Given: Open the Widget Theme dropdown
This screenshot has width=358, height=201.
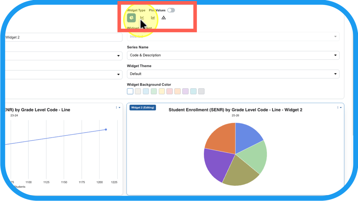Looking at the screenshot, I should [x=233, y=74].
